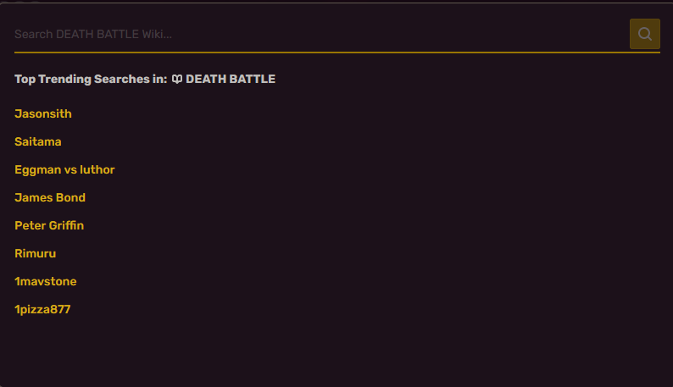
Task: Click the DEATH BATTLE wiki name label
Action: (231, 79)
